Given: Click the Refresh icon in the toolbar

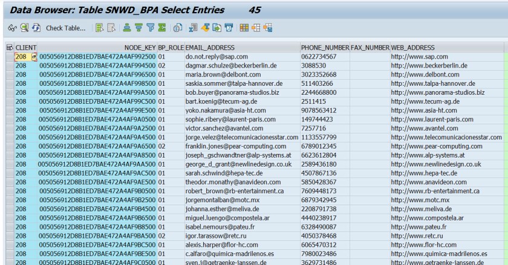Looking at the screenshot, I should click(x=36, y=28).
